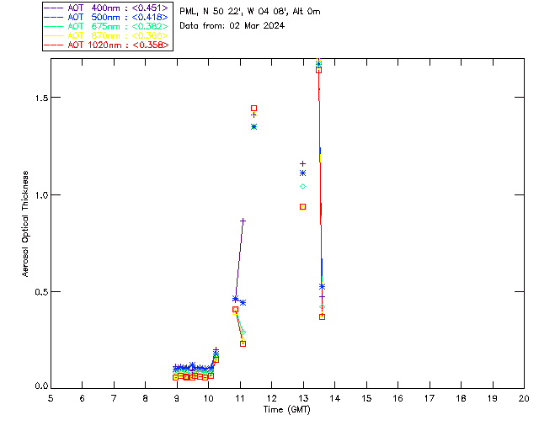539x431 pixels.
Task: Click the x-axis hour label 16
Action: [x=398, y=398]
